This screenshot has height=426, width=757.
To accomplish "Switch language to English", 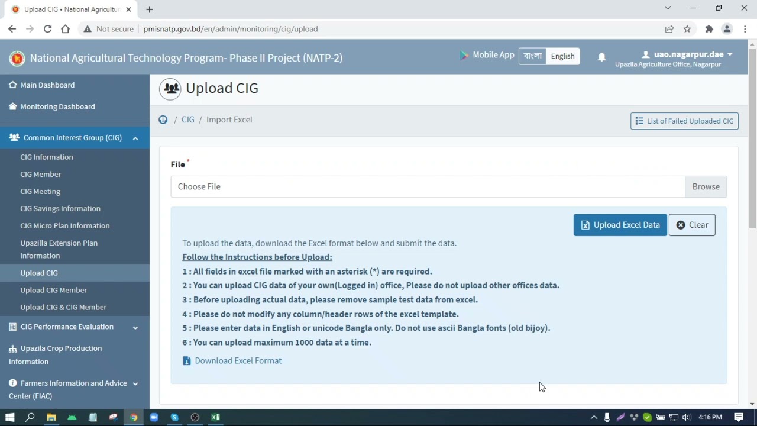I will pyautogui.click(x=562, y=56).
